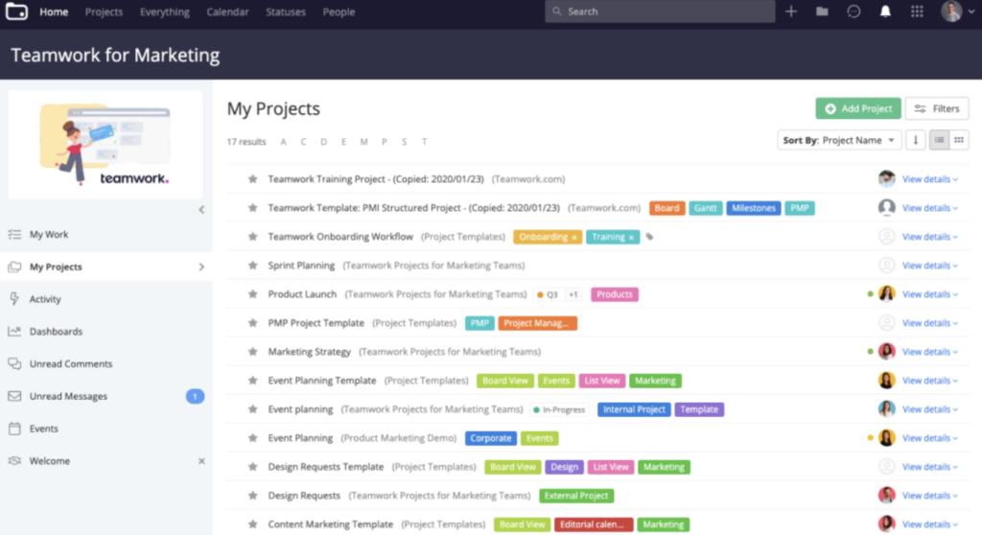Filter projects by letter T

(424, 142)
